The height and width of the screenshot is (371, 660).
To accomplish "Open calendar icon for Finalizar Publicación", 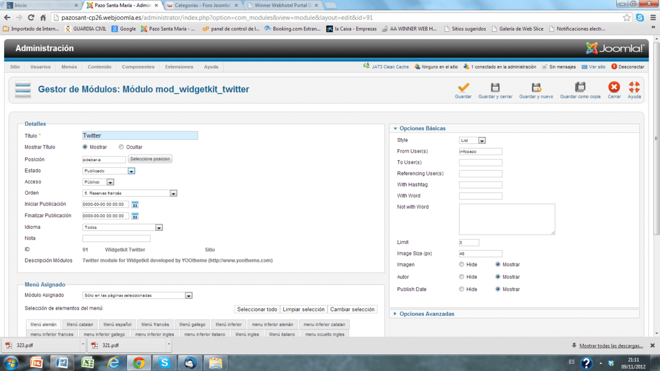I will [x=134, y=216].
